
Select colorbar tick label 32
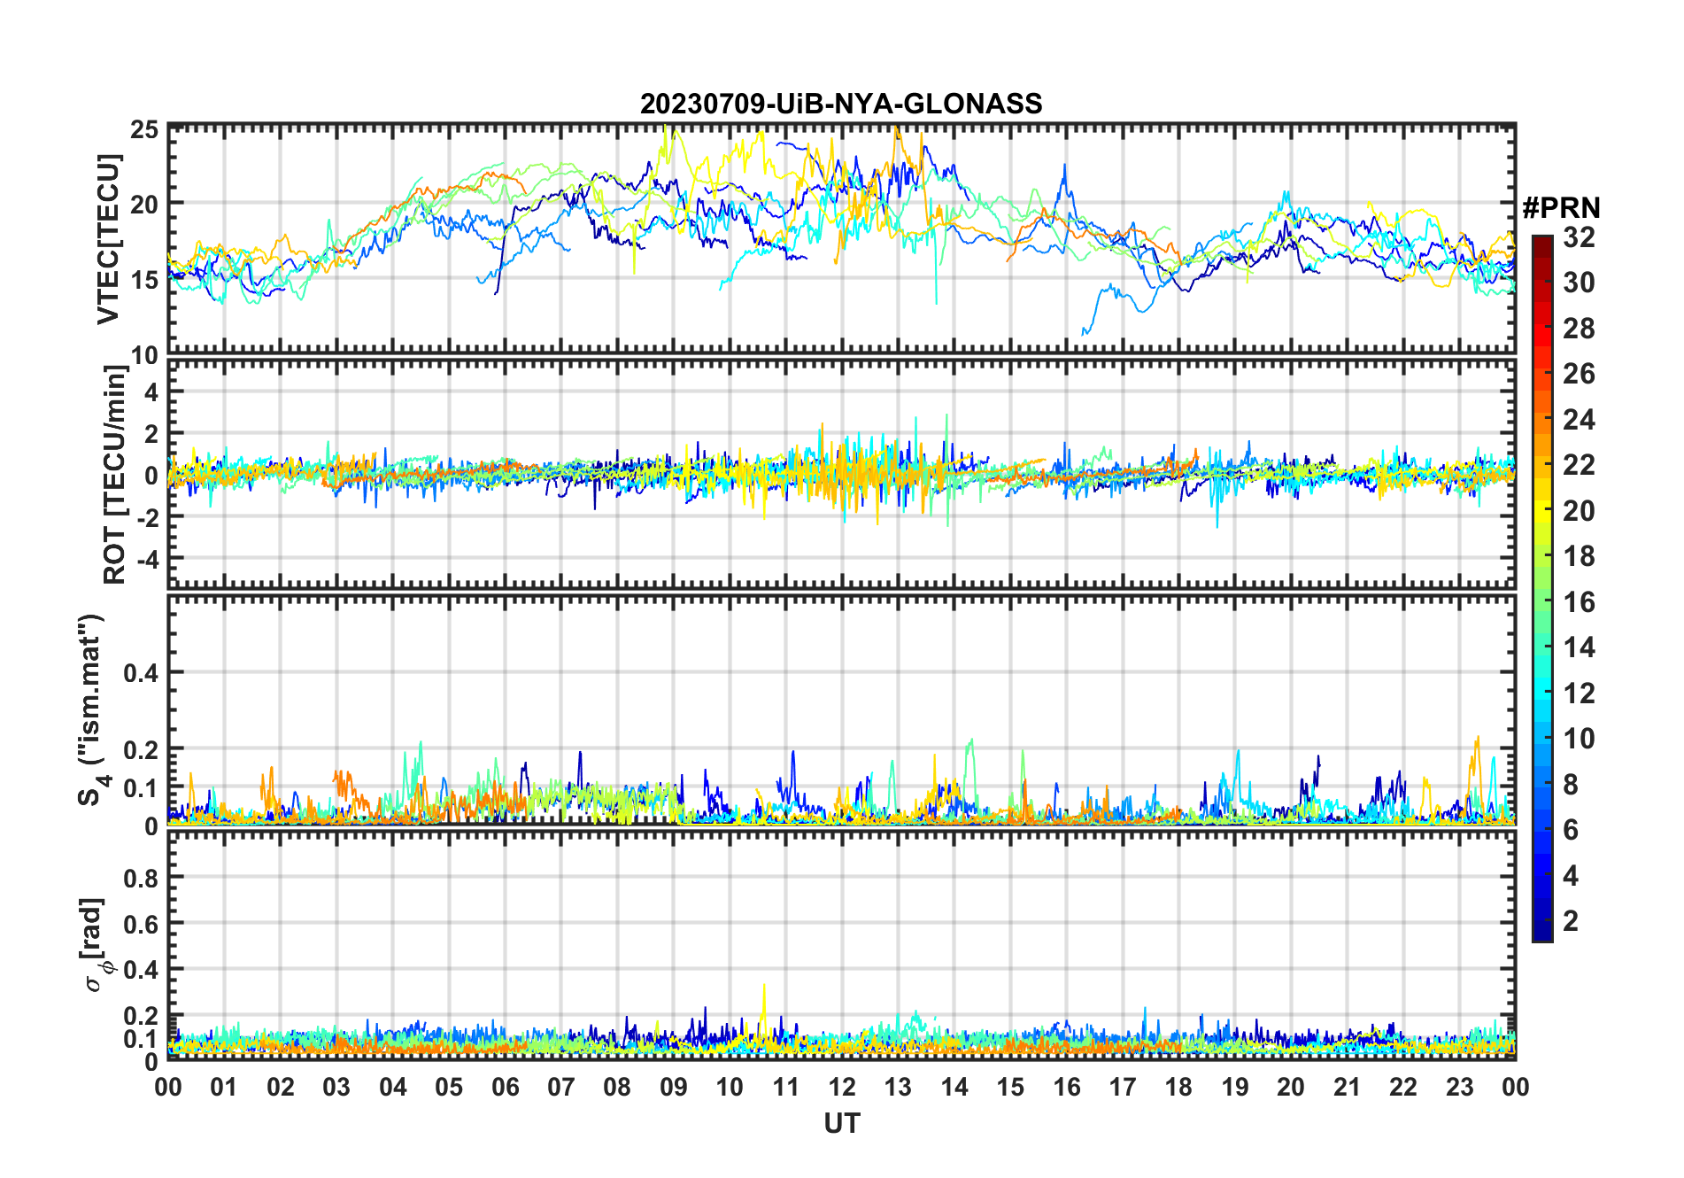point(1579,237)
